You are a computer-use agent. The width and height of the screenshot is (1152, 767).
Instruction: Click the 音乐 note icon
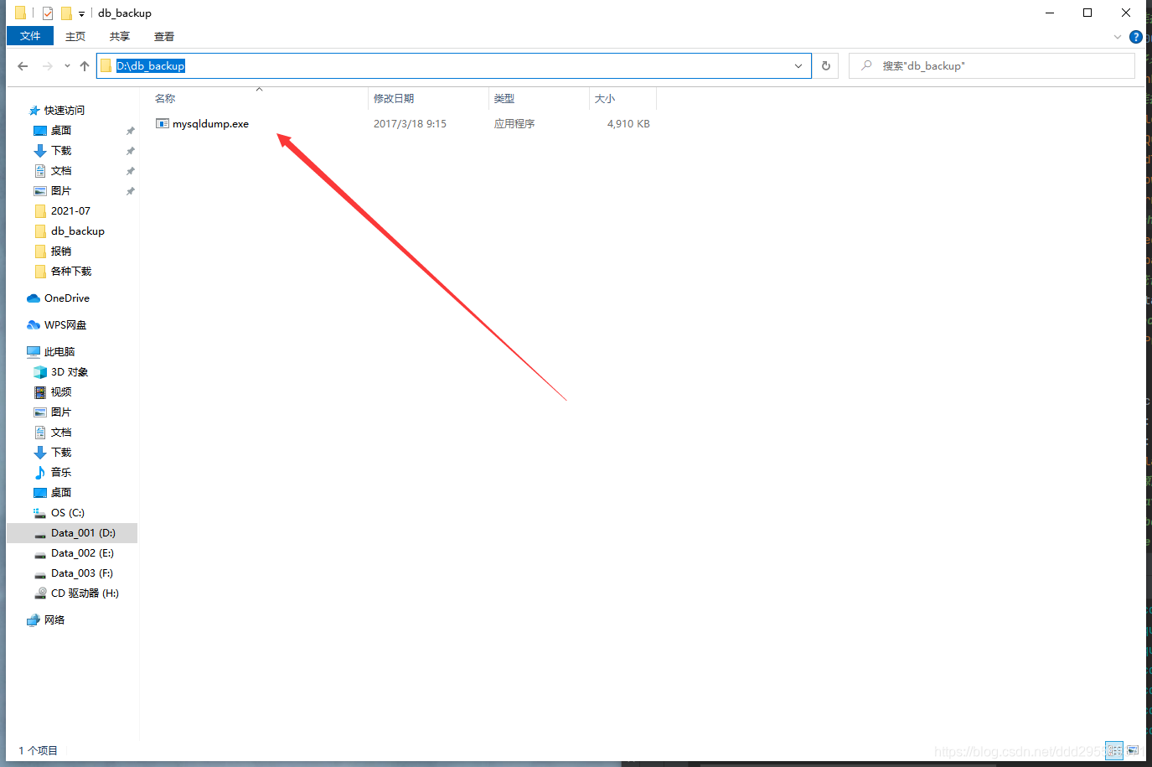pyautogui.click(x=39, y=473)
